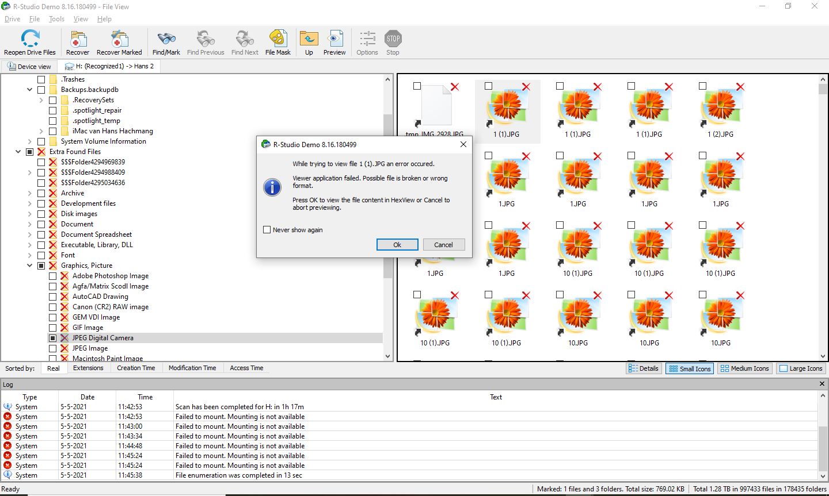
Task: Click the Preview toolbar icon
Action: click(334, 39)
